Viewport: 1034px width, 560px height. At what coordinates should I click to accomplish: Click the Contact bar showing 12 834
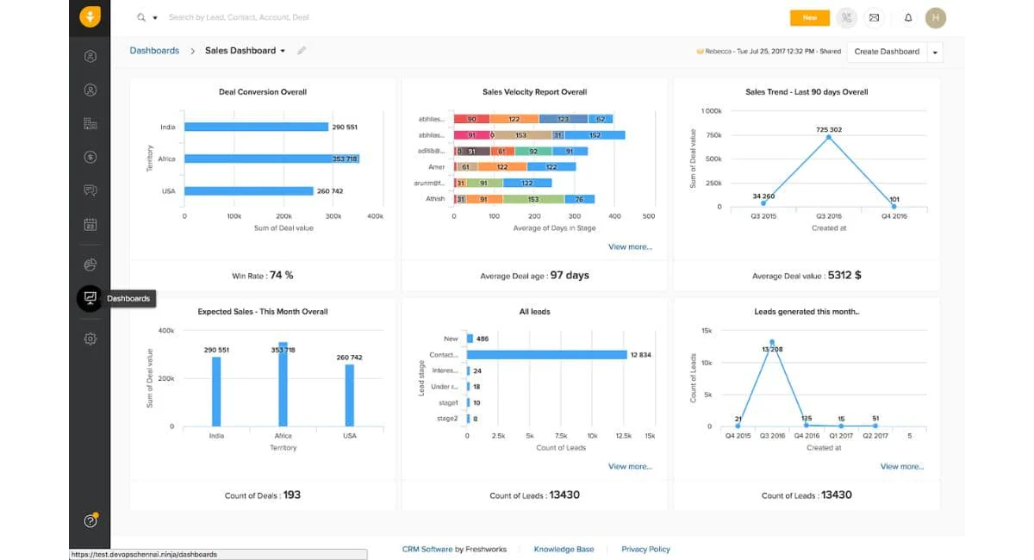coord(546,355)
